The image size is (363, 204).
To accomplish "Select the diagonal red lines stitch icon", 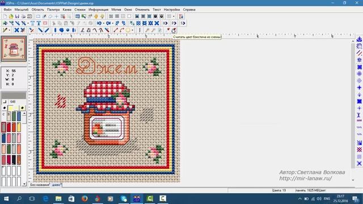I will 359,53.
